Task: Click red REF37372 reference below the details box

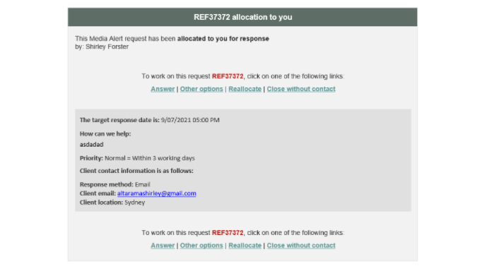Action: [228, 233]
